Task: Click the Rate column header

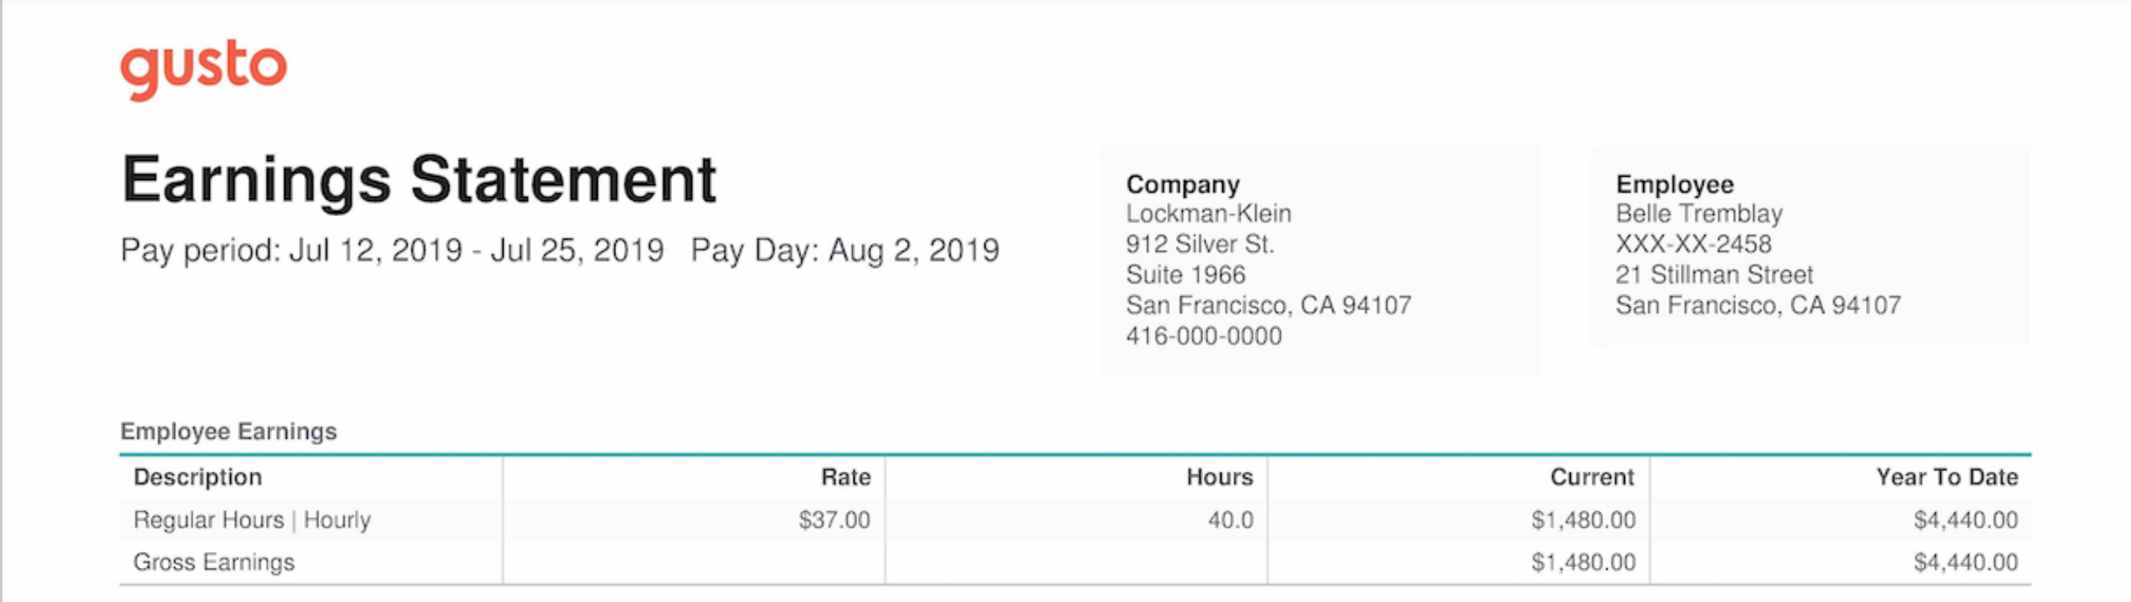Action: [845, 477]
